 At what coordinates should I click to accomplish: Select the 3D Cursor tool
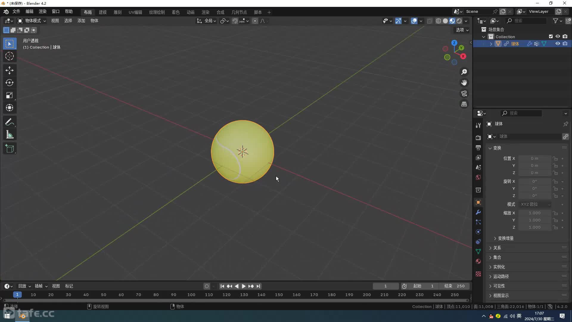(10, 56)
